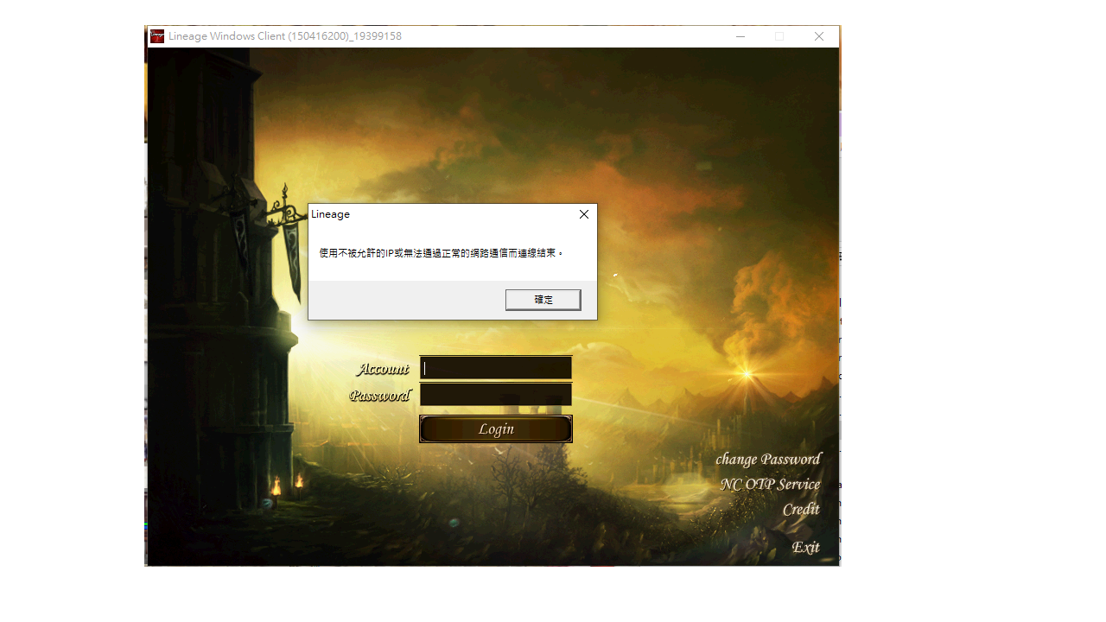Click the Account label
Viewport: 1106px width, 622px height.
click(383, 369)
